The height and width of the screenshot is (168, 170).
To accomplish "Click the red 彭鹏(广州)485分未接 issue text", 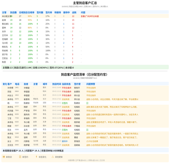I will [90, 16].
